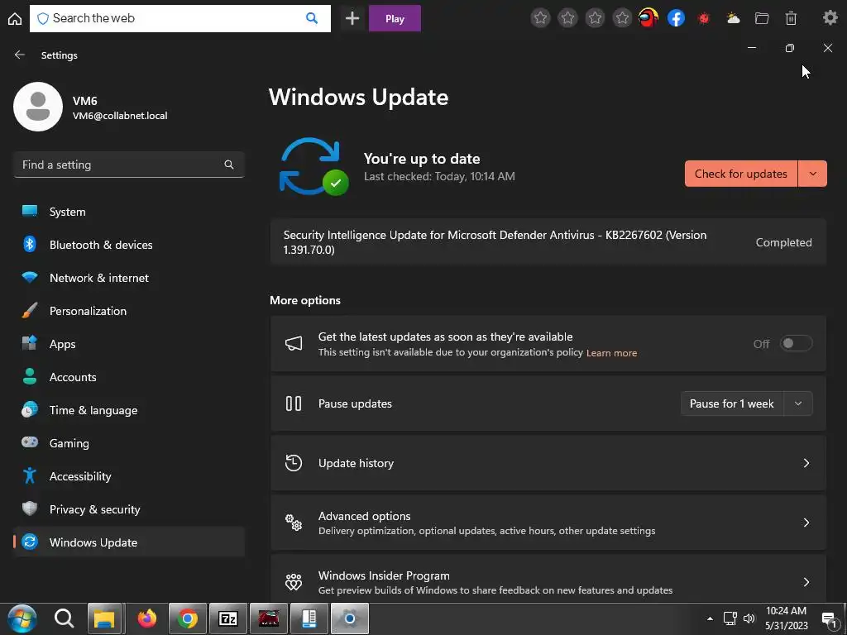This screenshot has height=635, width=847.
Task: Click the blue sync arrows update status icon
Action: pos(313,166)
